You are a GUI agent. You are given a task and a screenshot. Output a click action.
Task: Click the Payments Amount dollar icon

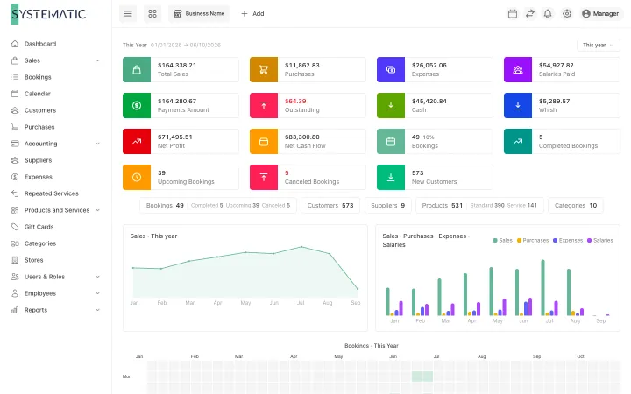pos(137,105)
